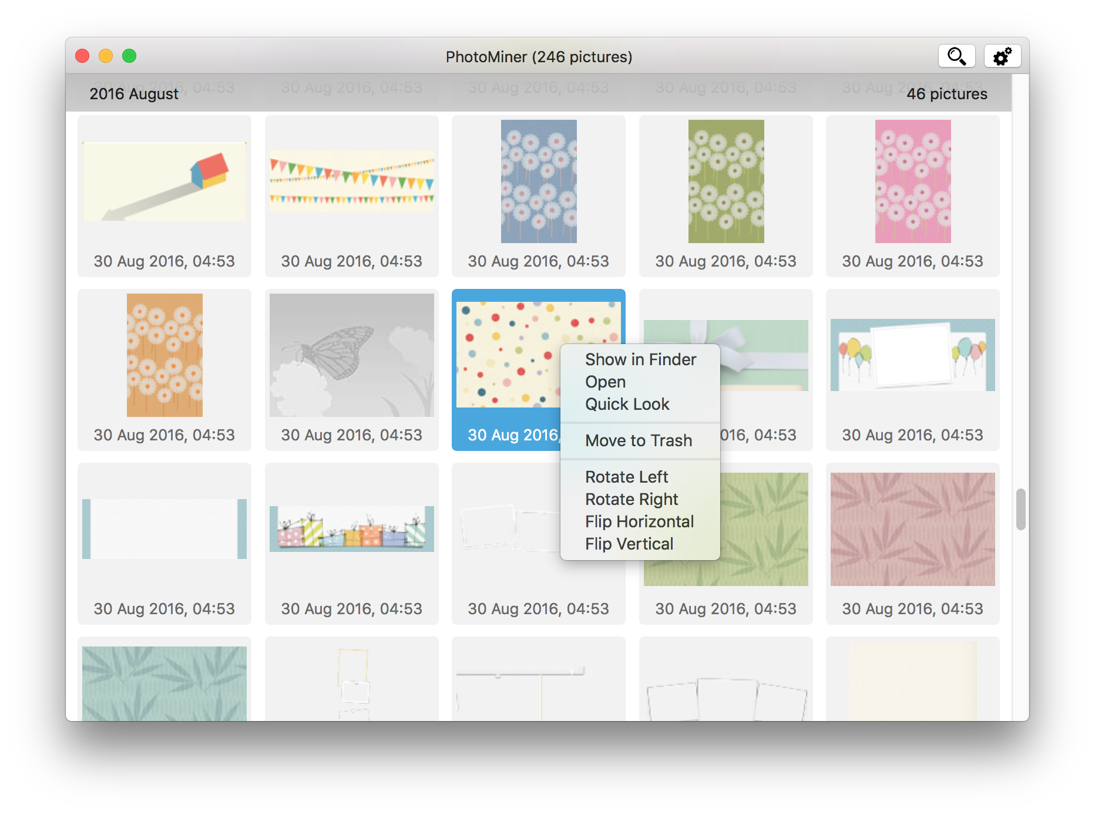Select Open in the context menu
The height and width of the screenshot is (815, 1095).
605,382
